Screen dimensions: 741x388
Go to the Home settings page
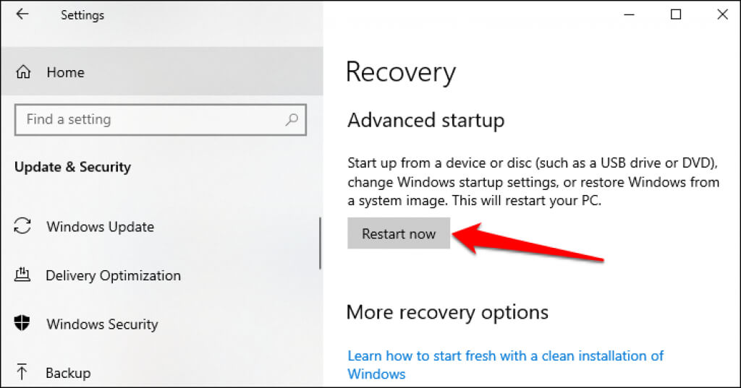[65, 72]
